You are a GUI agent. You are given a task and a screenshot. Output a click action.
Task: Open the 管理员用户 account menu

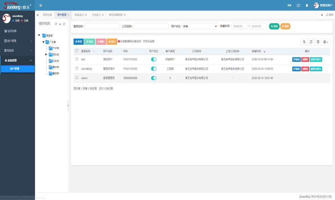point(323,5)
